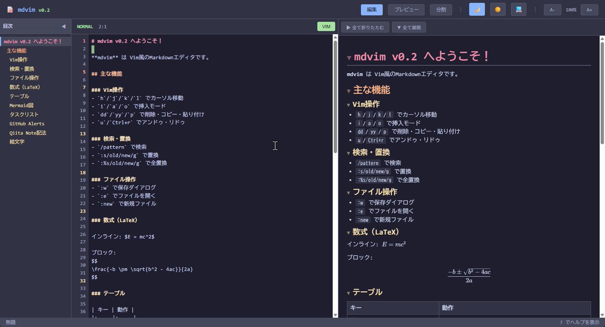Click the 100% zoom level indicator

571,10
